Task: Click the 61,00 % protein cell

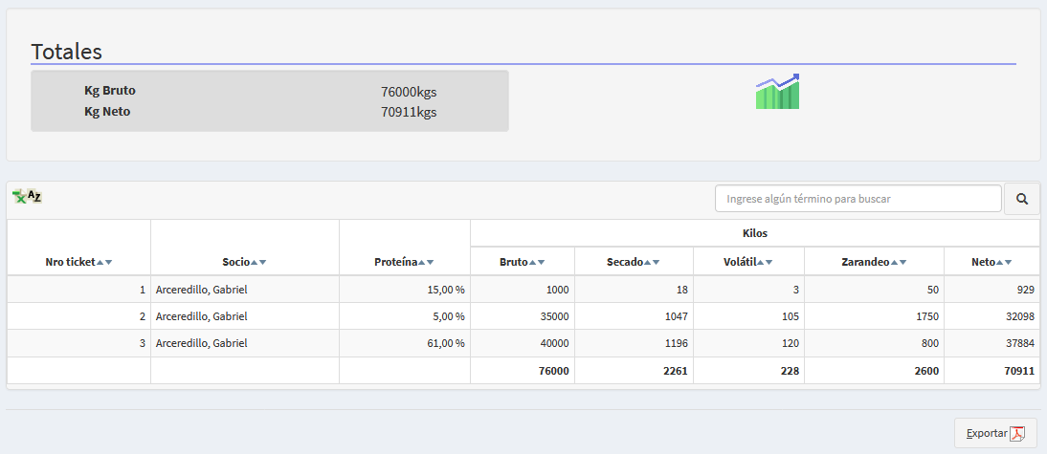Action: tap(445, 343)
